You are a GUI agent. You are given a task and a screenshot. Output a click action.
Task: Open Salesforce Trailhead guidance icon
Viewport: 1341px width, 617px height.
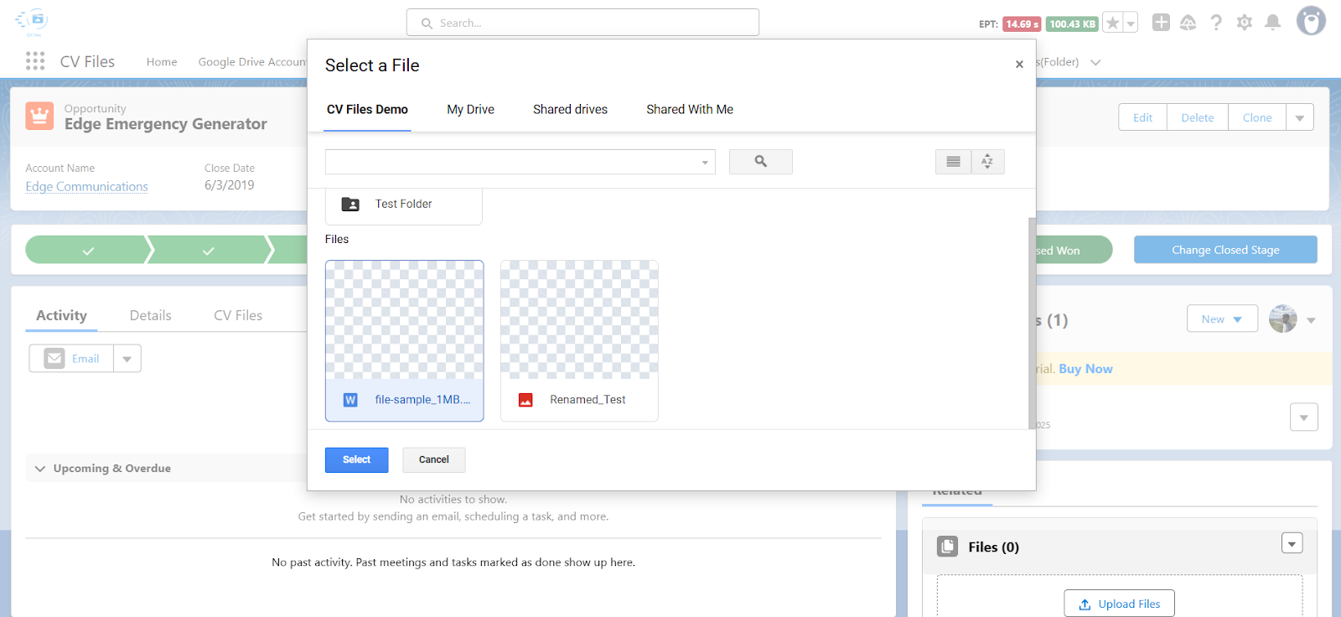click(x=1188, y=23)
